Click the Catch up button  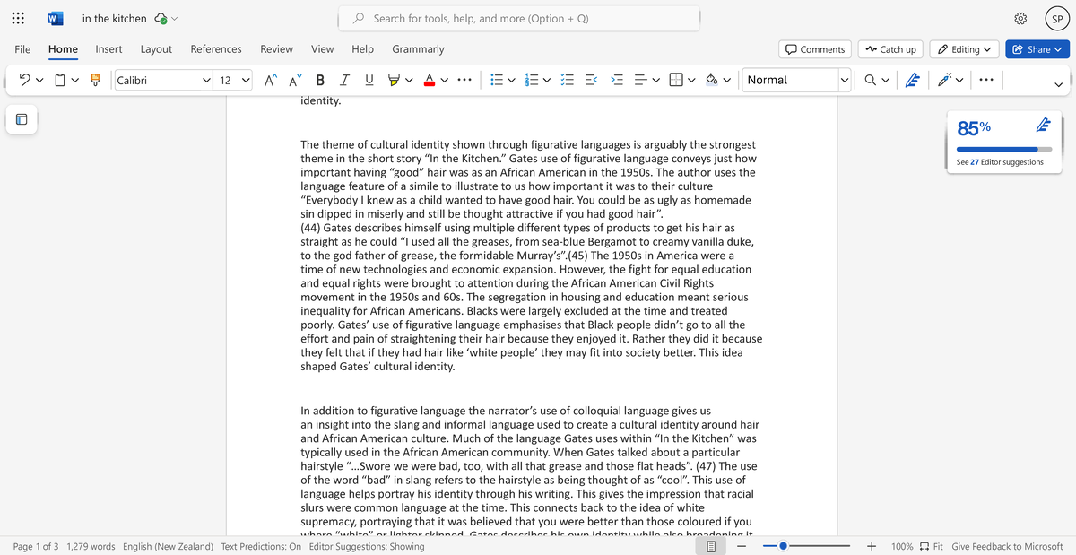pyautogui.click(x=890, y=49)
